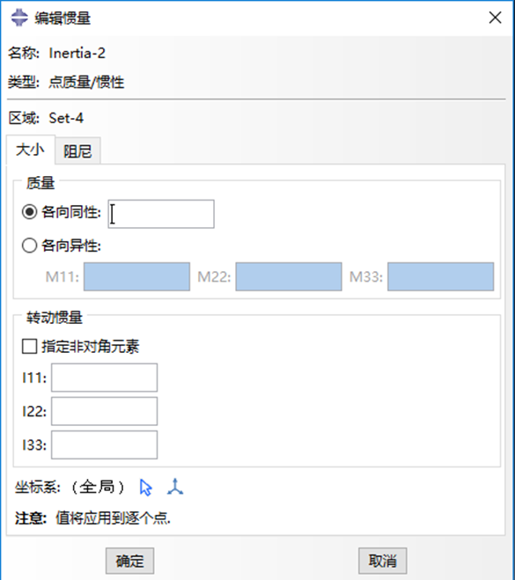Click the M11 mass field
The image size is (515, 580).
click(x=136, y=276)
